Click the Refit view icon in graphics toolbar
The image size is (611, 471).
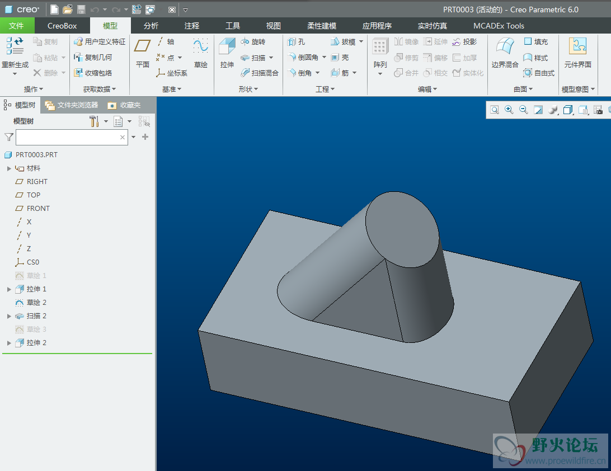(x=495, y=110)
